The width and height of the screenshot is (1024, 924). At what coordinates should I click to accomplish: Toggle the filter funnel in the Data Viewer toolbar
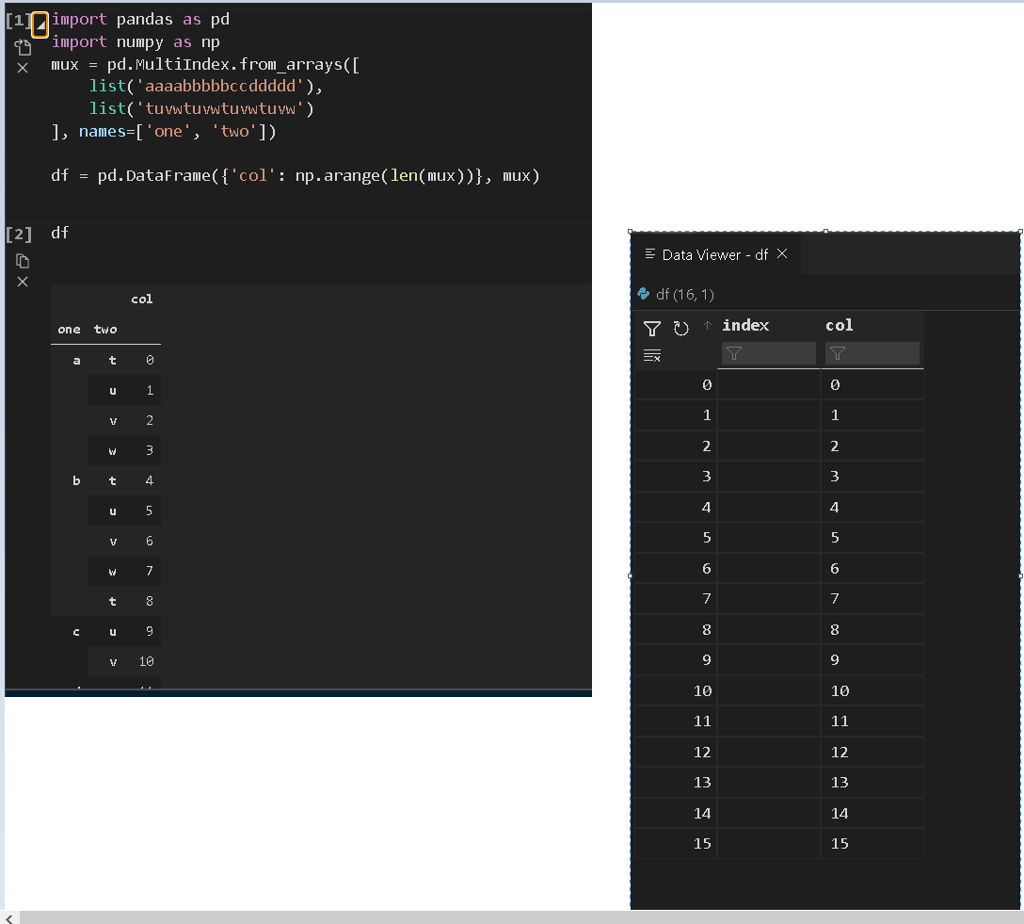click(x=651, y=329)
